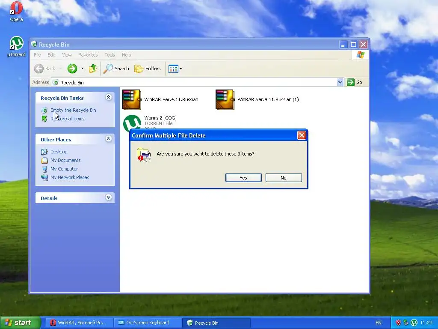This screenshot has width=438, height=329.
Task: Open My Network Places link
Action: click(x=70, y=177)
